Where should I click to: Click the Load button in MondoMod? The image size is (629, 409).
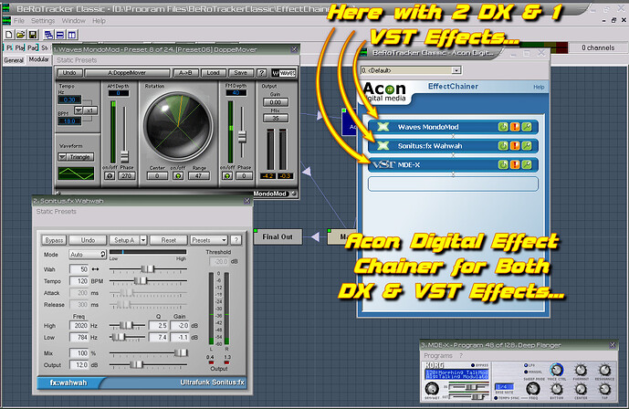(213, 72)
